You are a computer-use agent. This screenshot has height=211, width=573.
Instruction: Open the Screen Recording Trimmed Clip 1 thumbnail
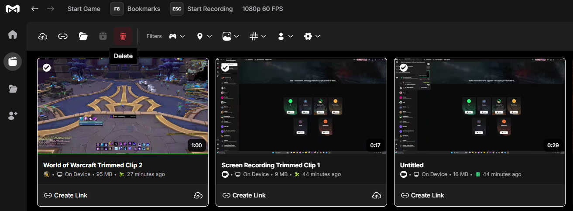(301, 106)
